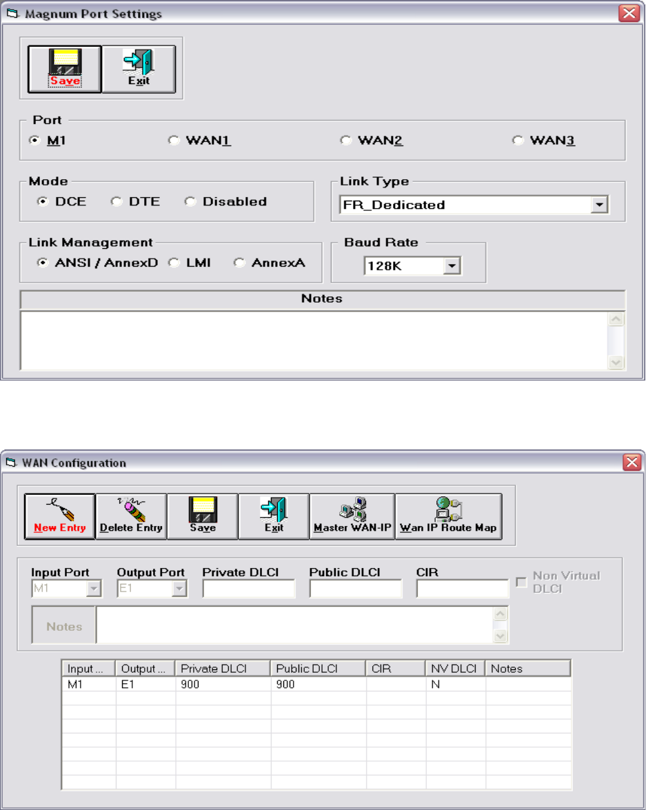This screenshot has width=646, height=810.
Task: Click the N value in NV DLCI column
Action: click(x=436, y=685)
